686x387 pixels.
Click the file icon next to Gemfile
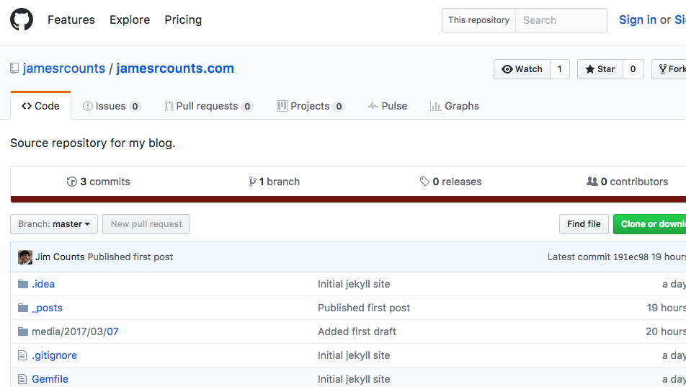pyautogui.click(x=22, y=379)
